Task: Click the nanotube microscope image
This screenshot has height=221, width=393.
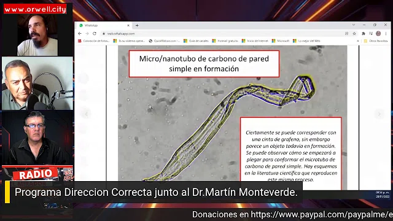Action: pos(232,118)
